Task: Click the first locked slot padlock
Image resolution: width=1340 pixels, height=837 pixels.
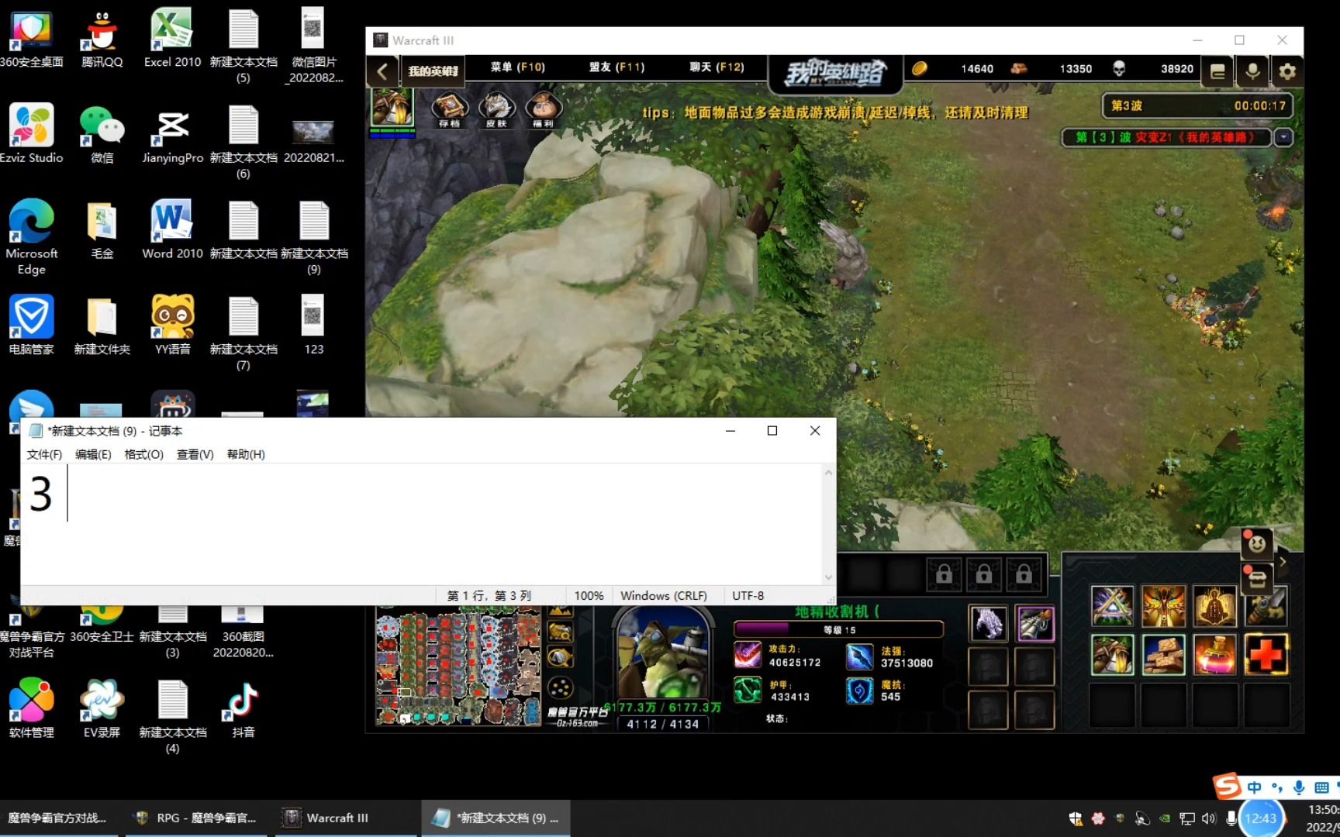Action: 944,574
